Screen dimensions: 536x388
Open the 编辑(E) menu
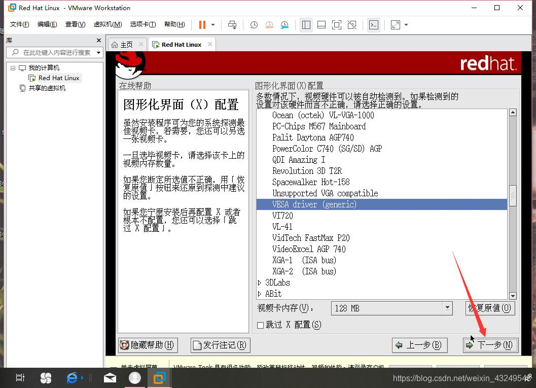pyautogui.click(x=47, y=24)
